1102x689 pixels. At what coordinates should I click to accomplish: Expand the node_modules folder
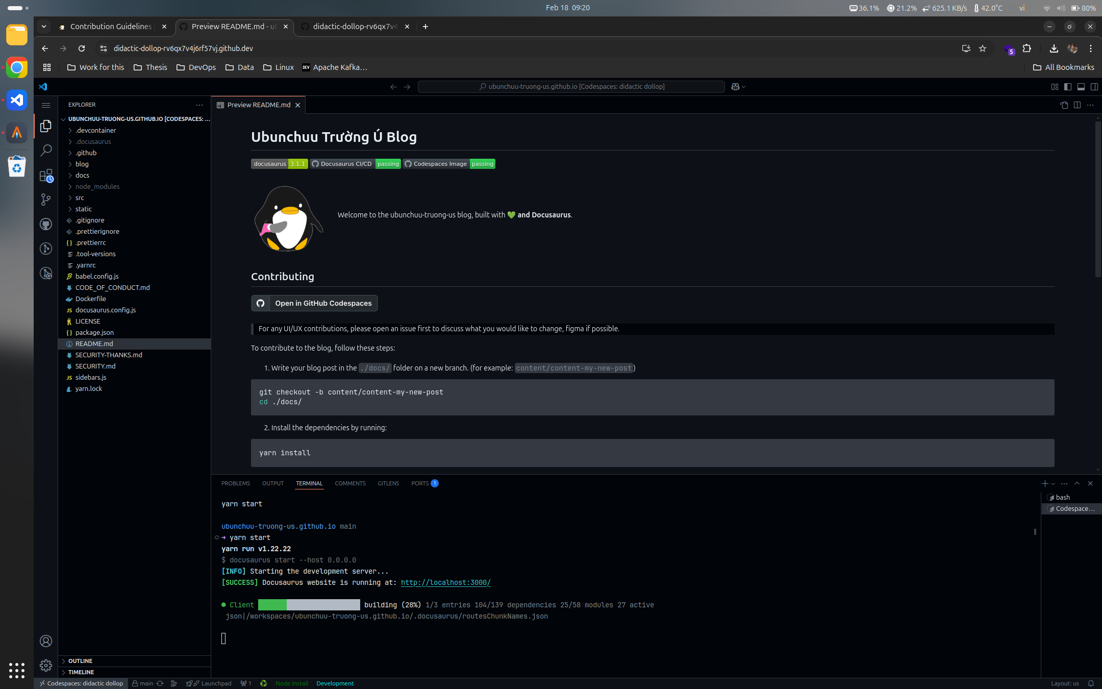pyautogui.click(x=98, y=186)
